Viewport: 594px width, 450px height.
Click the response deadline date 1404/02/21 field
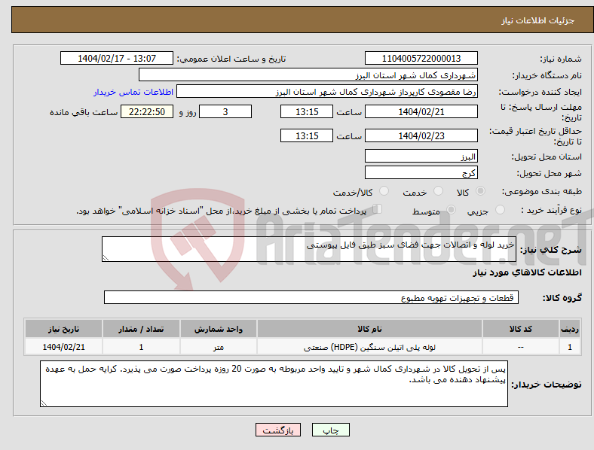[x=421, y=111]
